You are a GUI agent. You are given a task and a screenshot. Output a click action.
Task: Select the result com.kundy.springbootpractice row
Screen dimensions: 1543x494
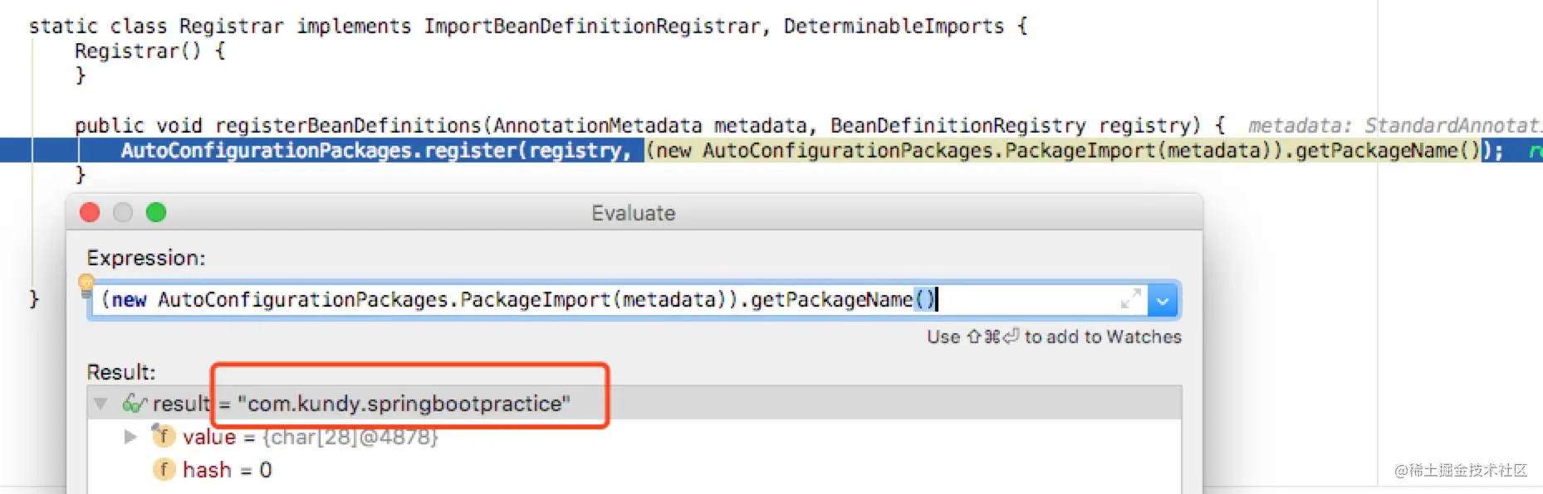pos(634,404)
